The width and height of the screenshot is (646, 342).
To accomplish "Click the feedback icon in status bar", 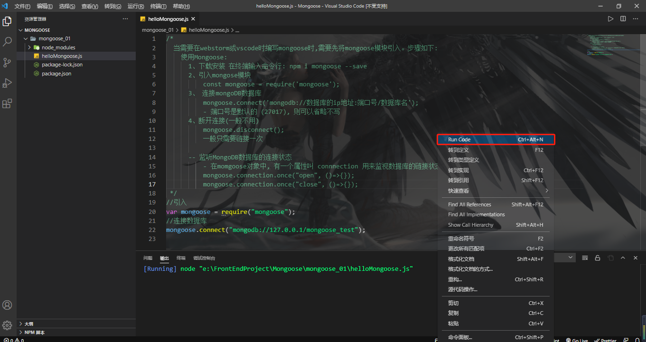I will (626, 340).
